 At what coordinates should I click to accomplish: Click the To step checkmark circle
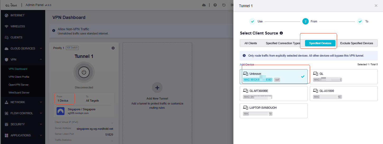360,21
